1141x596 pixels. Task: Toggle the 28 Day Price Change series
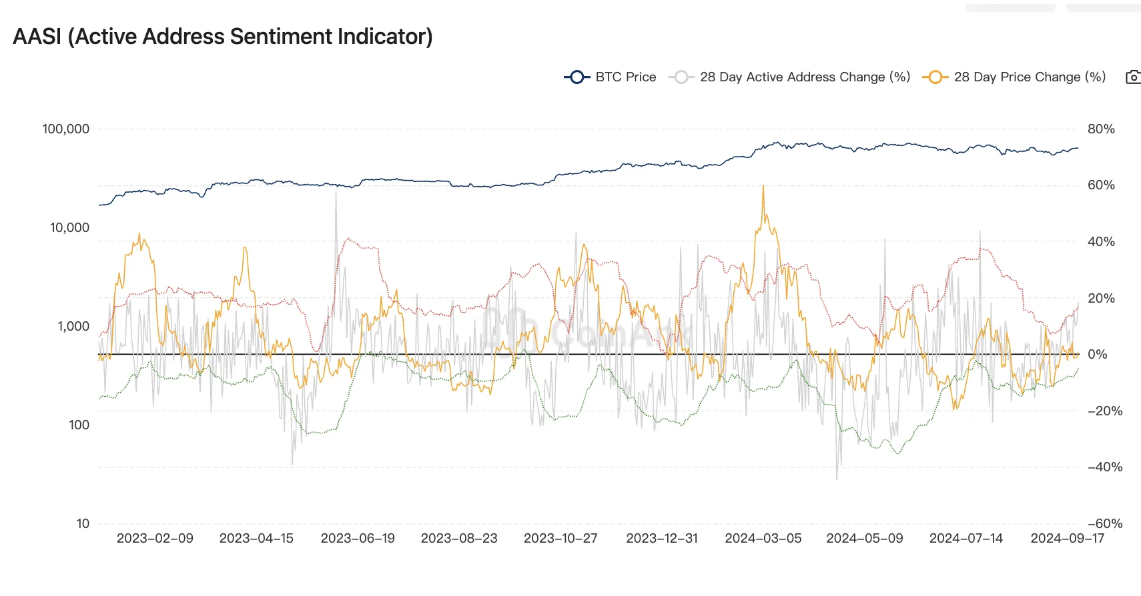click(x=1014, y=77)
